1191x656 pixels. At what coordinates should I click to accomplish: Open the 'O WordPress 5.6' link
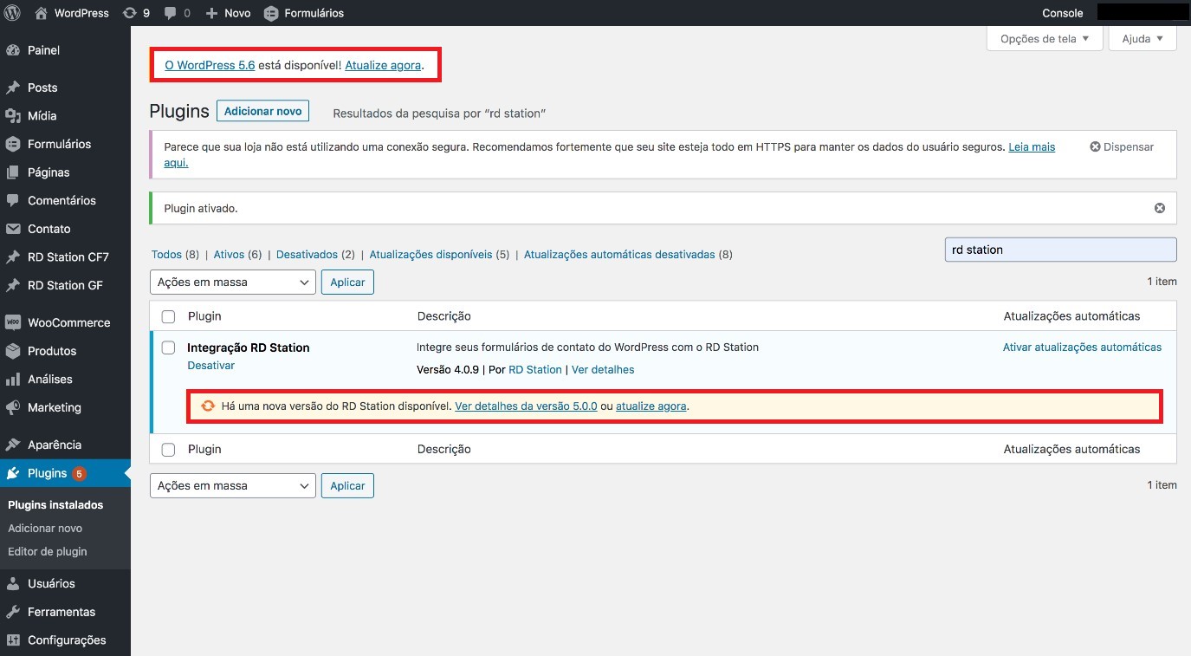tap(210, 65)
